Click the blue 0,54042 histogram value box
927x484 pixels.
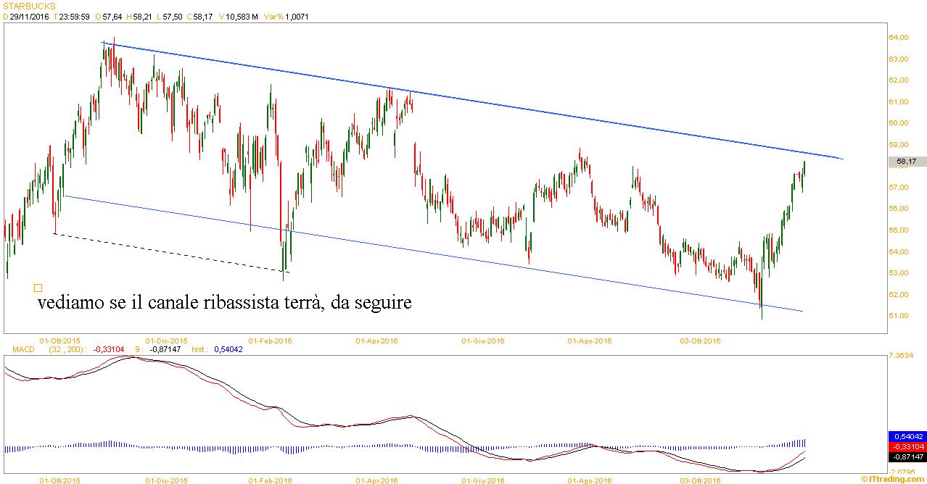907,437
